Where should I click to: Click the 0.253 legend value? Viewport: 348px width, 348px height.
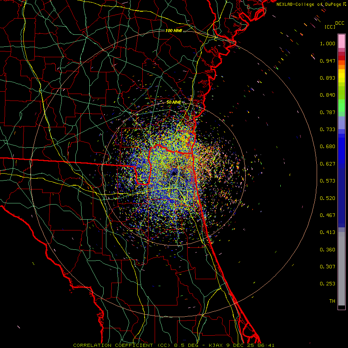coord(328,284)
